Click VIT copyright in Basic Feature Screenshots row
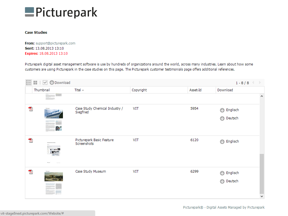This screenshot has width=288, height=216. pyautogui.click(x=136, y=140)
